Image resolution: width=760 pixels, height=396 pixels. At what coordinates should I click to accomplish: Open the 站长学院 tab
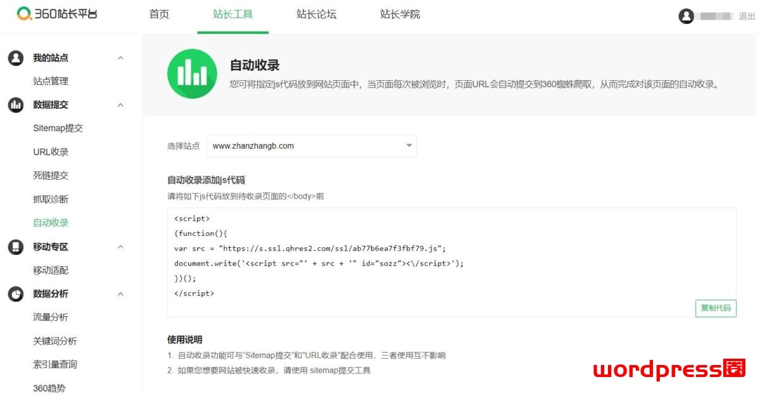tap(400, 14)
